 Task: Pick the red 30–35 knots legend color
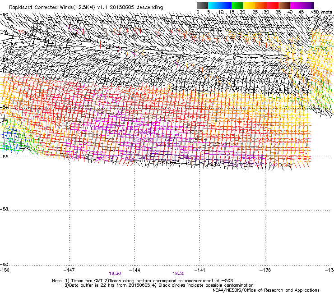(x=273, y=5)
